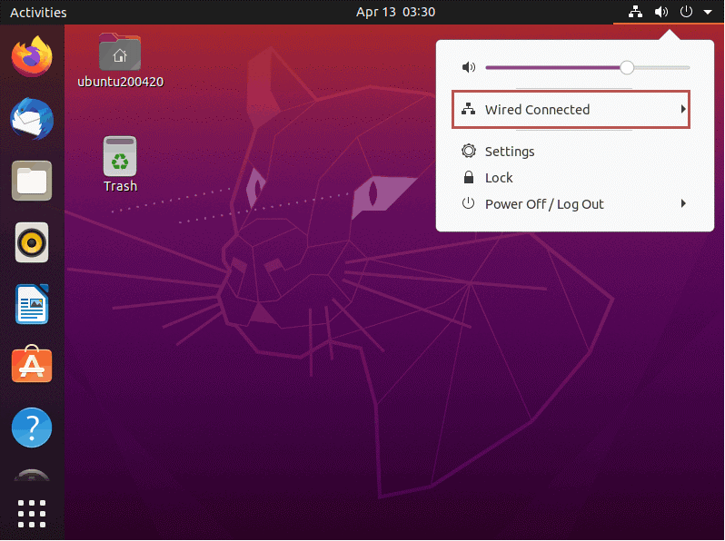Select the Trash icon on the desktop
The image size is (725, 541).
click(x=120, y=164)
